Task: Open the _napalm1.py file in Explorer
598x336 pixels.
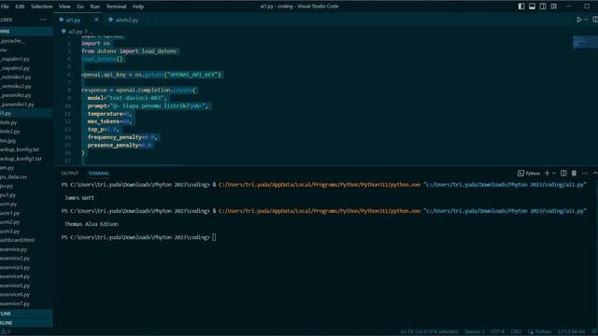Action: (15, 59)
